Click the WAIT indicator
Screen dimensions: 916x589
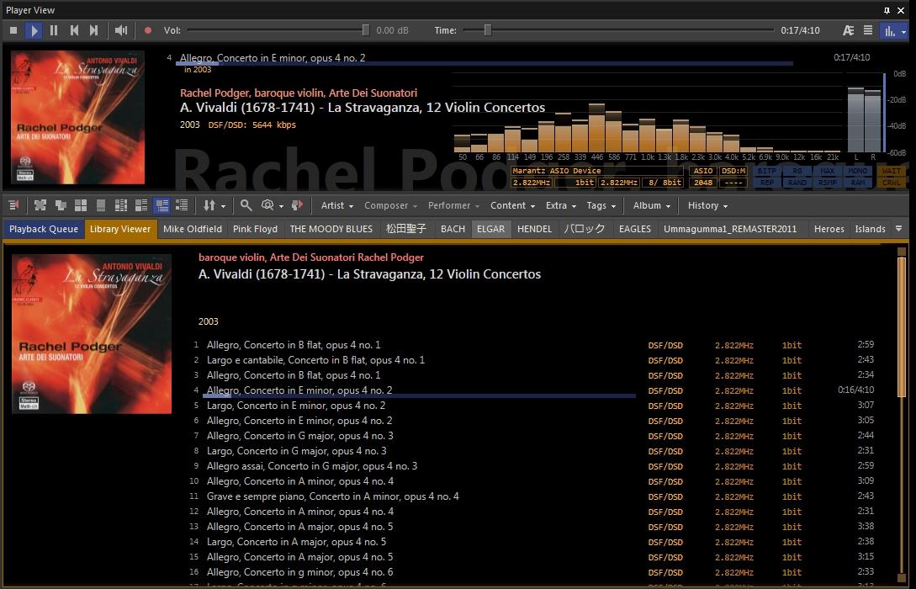[x=891, y=171]
